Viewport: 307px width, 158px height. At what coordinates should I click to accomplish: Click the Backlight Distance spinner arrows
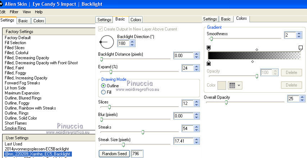(196, 56)
